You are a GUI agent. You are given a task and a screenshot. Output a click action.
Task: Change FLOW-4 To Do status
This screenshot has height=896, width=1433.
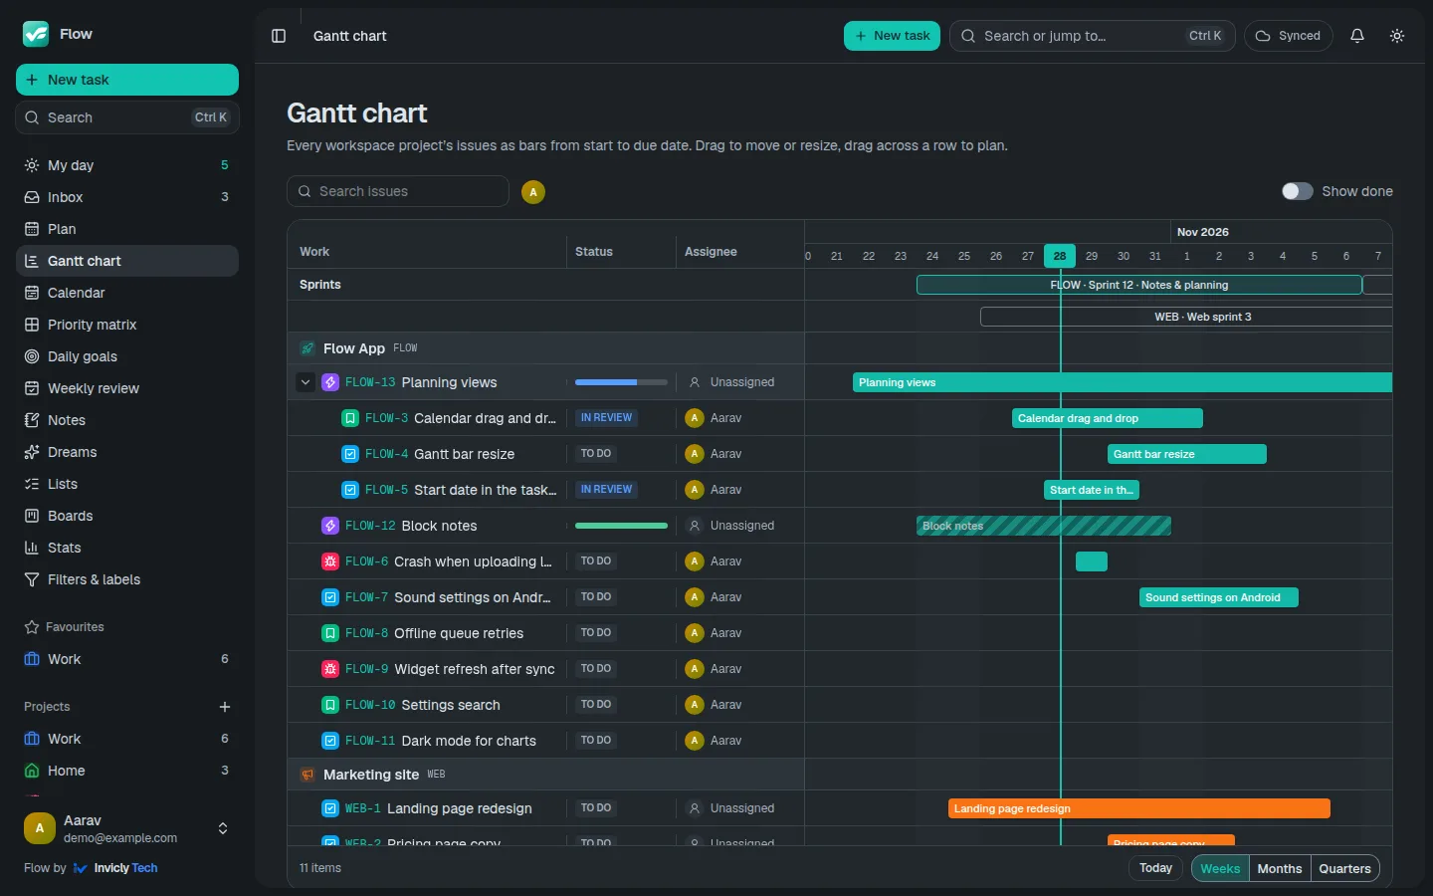(596, 454)
